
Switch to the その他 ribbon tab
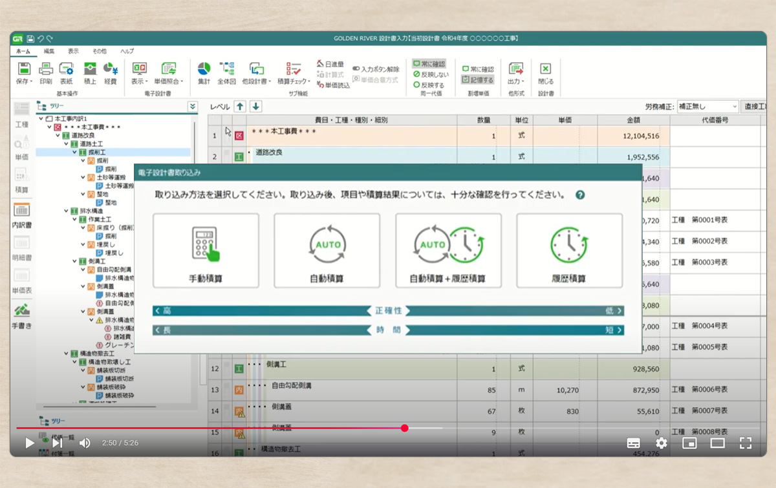[99, 51]
